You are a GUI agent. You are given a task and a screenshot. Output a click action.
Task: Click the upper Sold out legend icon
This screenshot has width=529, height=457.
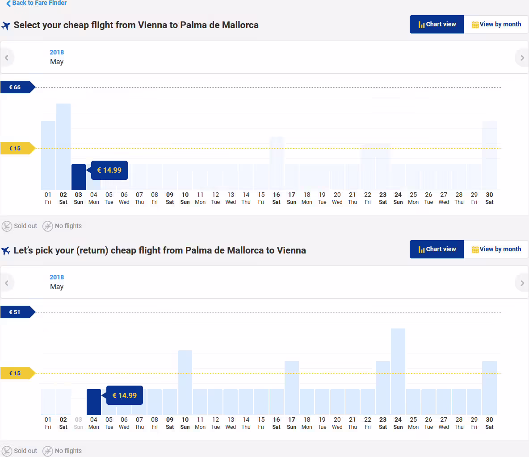point(7,226)
